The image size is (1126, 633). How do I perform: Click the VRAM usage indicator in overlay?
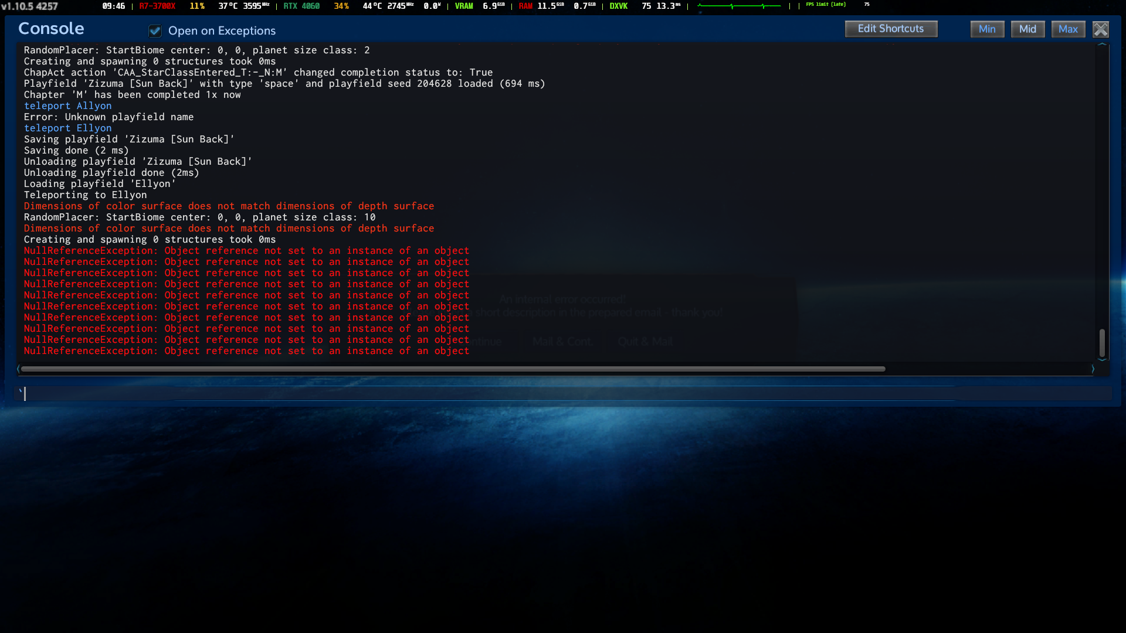coord(463,6)
